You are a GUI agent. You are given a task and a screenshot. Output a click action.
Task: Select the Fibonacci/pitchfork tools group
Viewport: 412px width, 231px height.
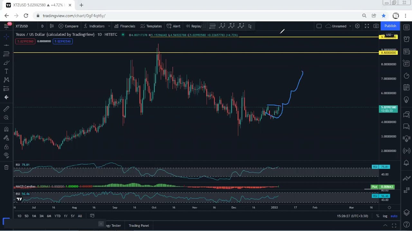(x=6, y=54)
